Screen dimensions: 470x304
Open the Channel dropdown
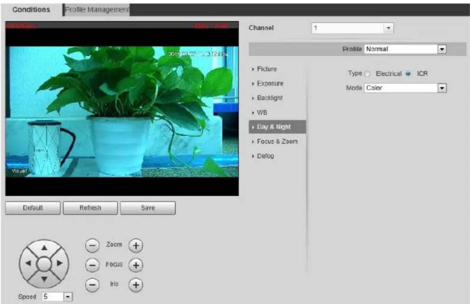[353, 28]
